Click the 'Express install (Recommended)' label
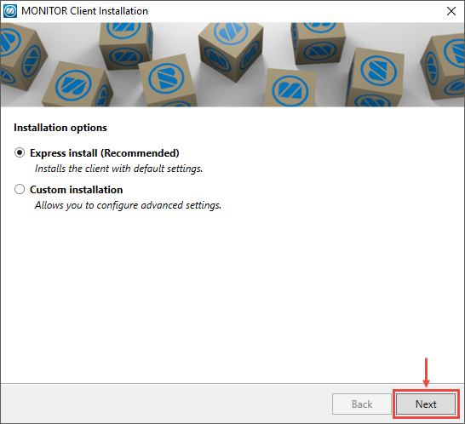465x424 pixels. 105,153
